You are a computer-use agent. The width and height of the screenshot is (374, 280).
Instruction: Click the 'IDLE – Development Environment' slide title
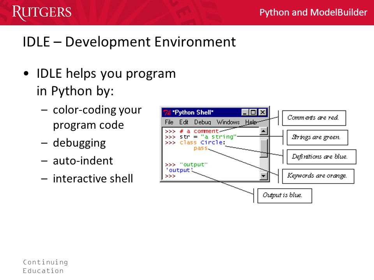click(129, 42)
